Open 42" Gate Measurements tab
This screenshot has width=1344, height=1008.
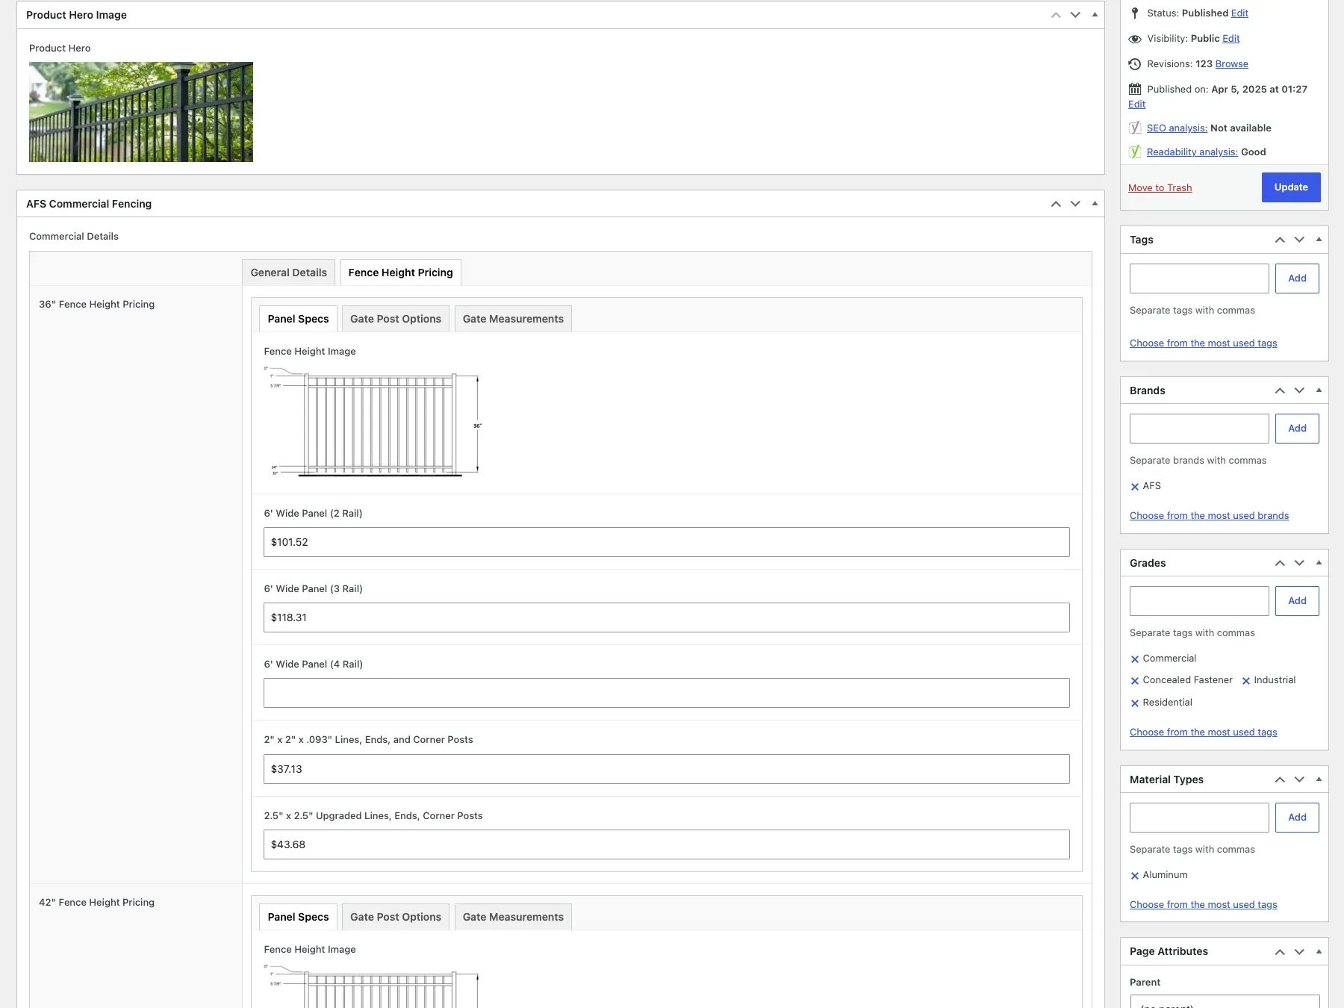click(513, 917)
